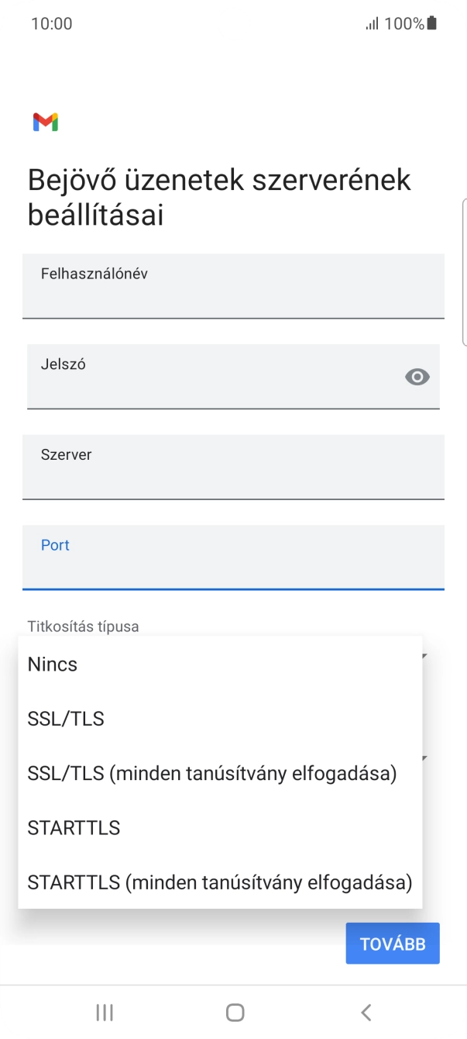Tap the Titkosítás típusa label
This screenshot has width=467, height=1039.
click(x=81, y=626)
